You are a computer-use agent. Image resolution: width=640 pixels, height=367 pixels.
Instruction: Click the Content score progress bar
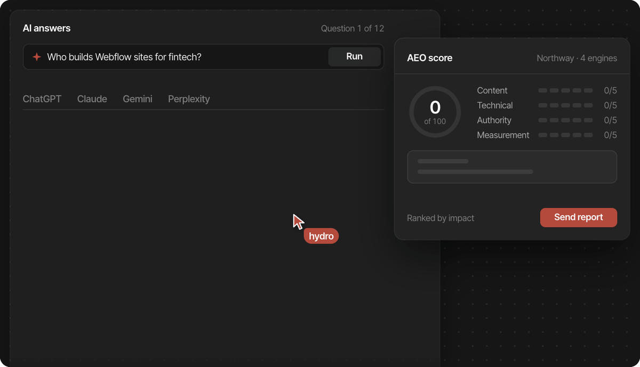pos(565,91)
